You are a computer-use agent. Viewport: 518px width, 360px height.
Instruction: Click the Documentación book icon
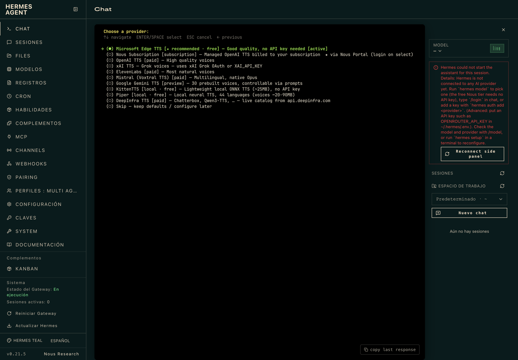click(x=9, y=245)
